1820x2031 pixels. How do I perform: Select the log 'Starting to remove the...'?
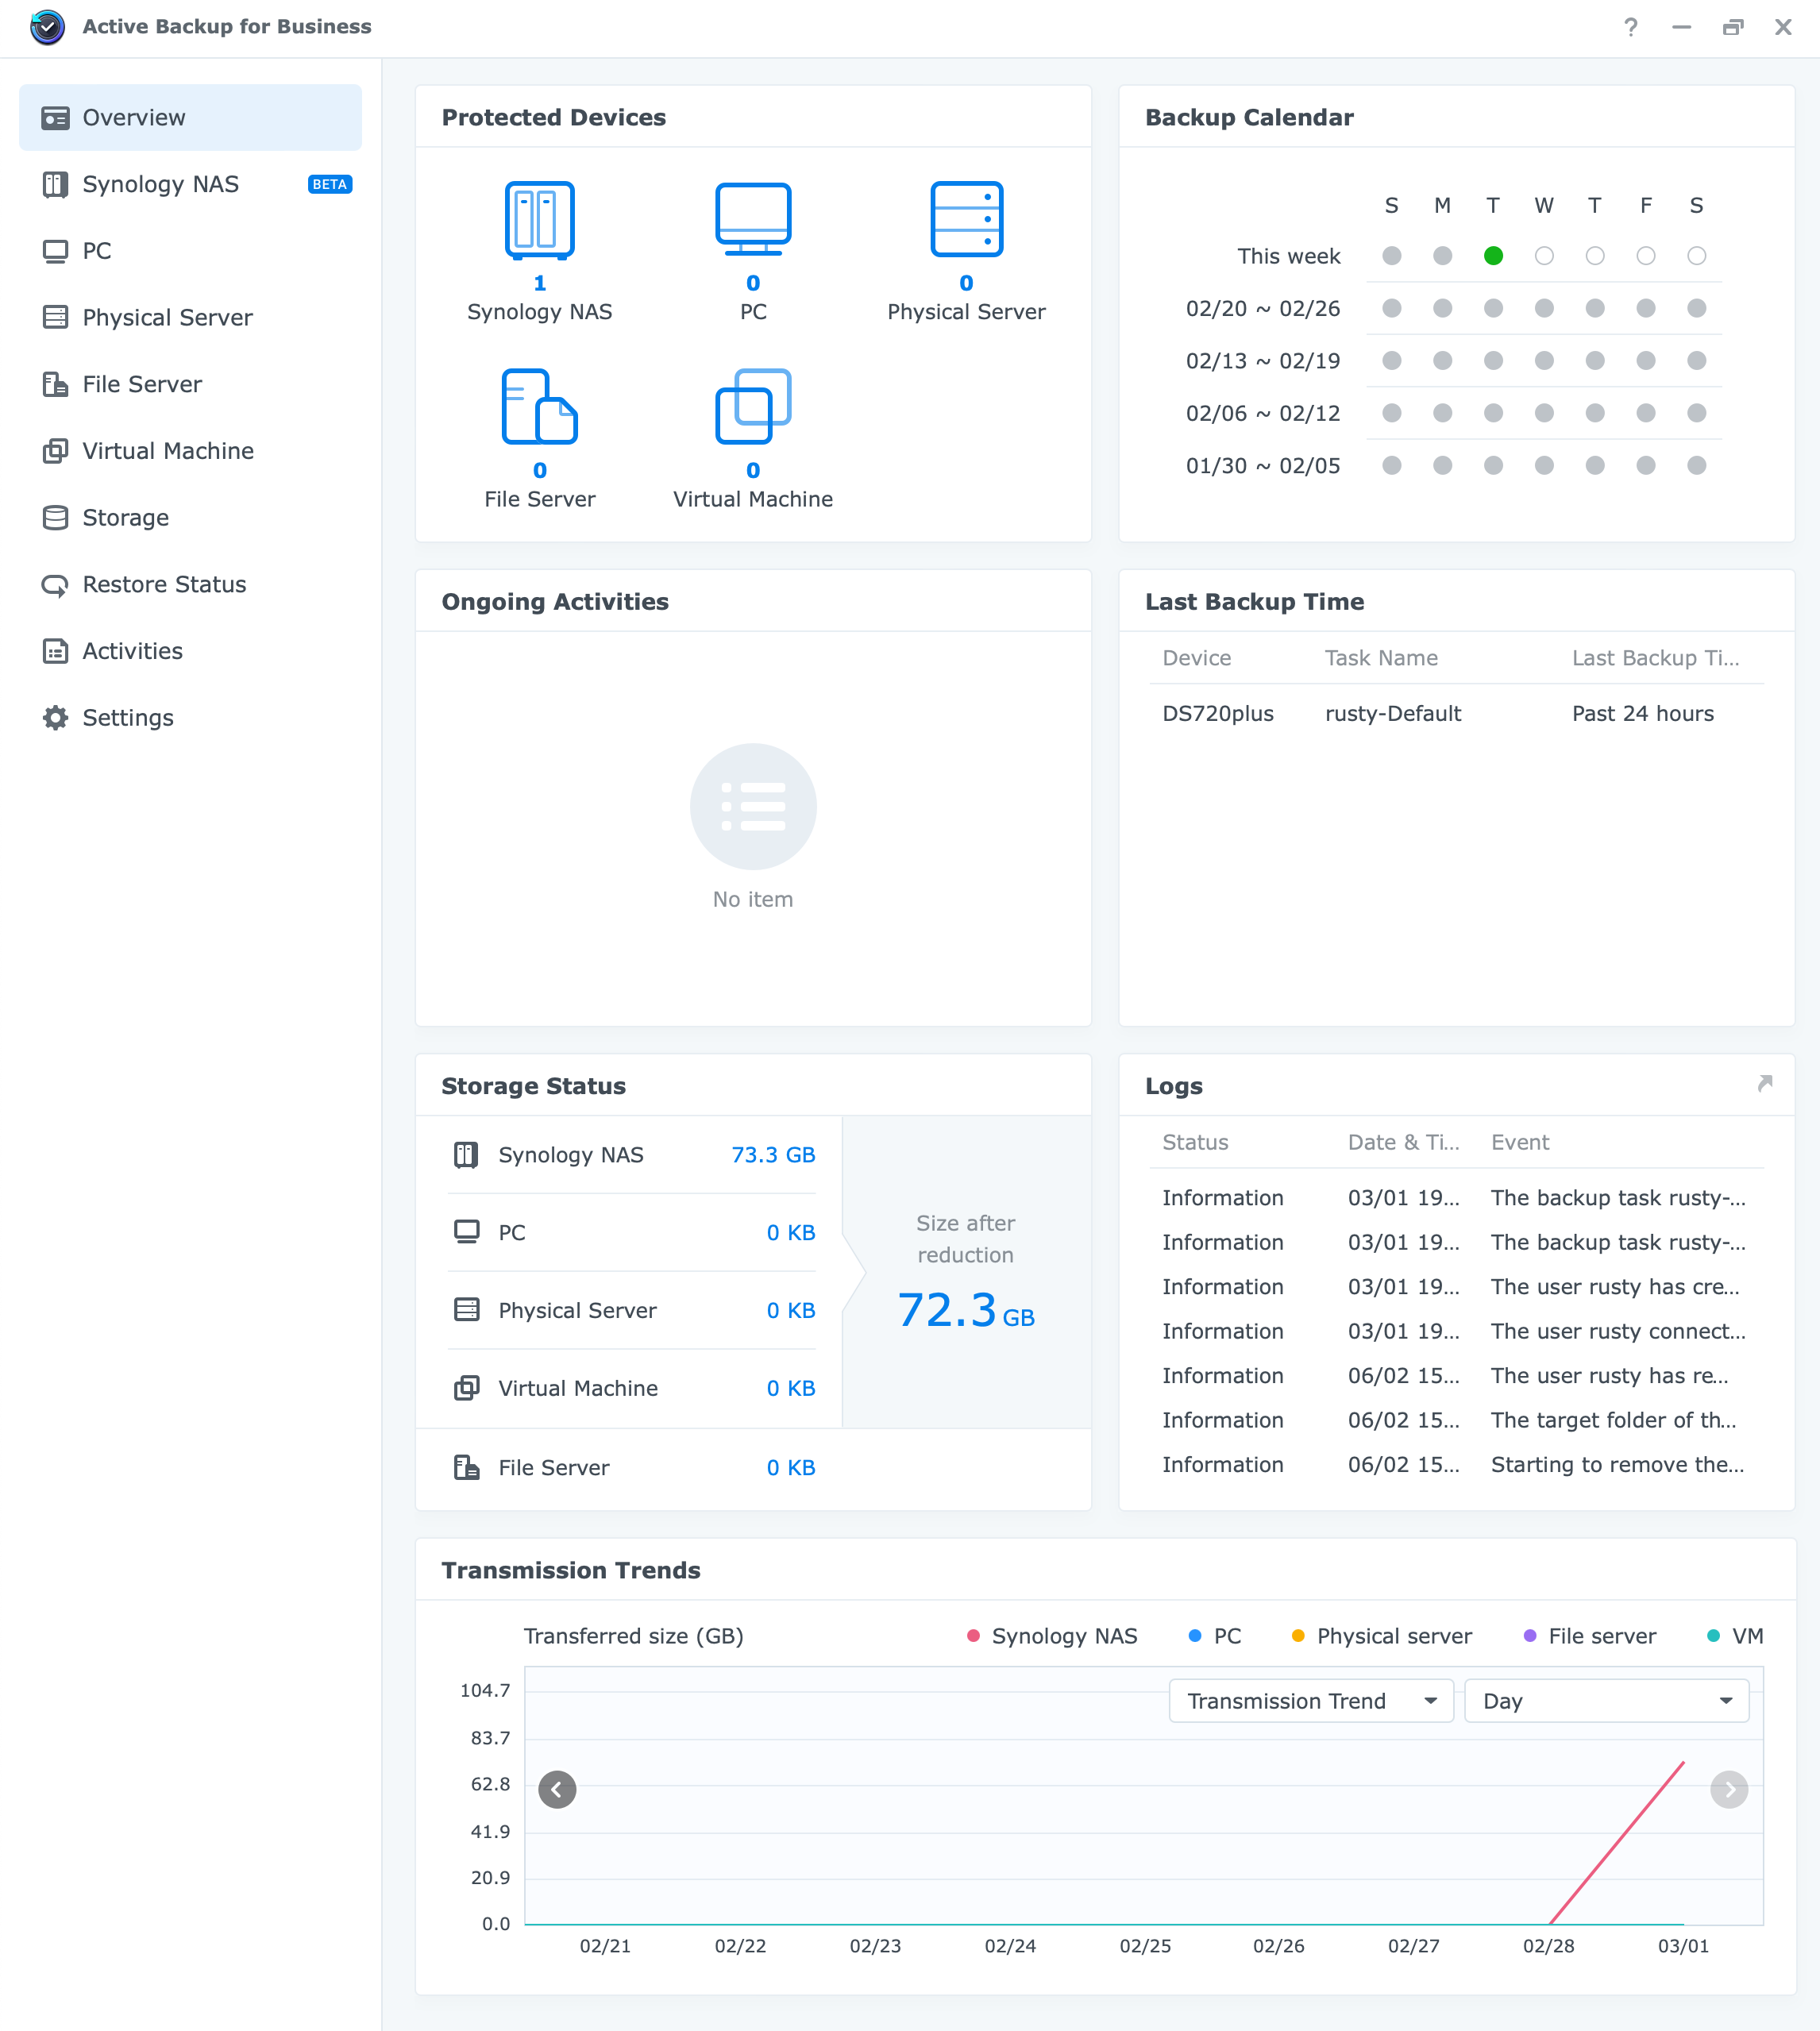click(1456, 1465)
